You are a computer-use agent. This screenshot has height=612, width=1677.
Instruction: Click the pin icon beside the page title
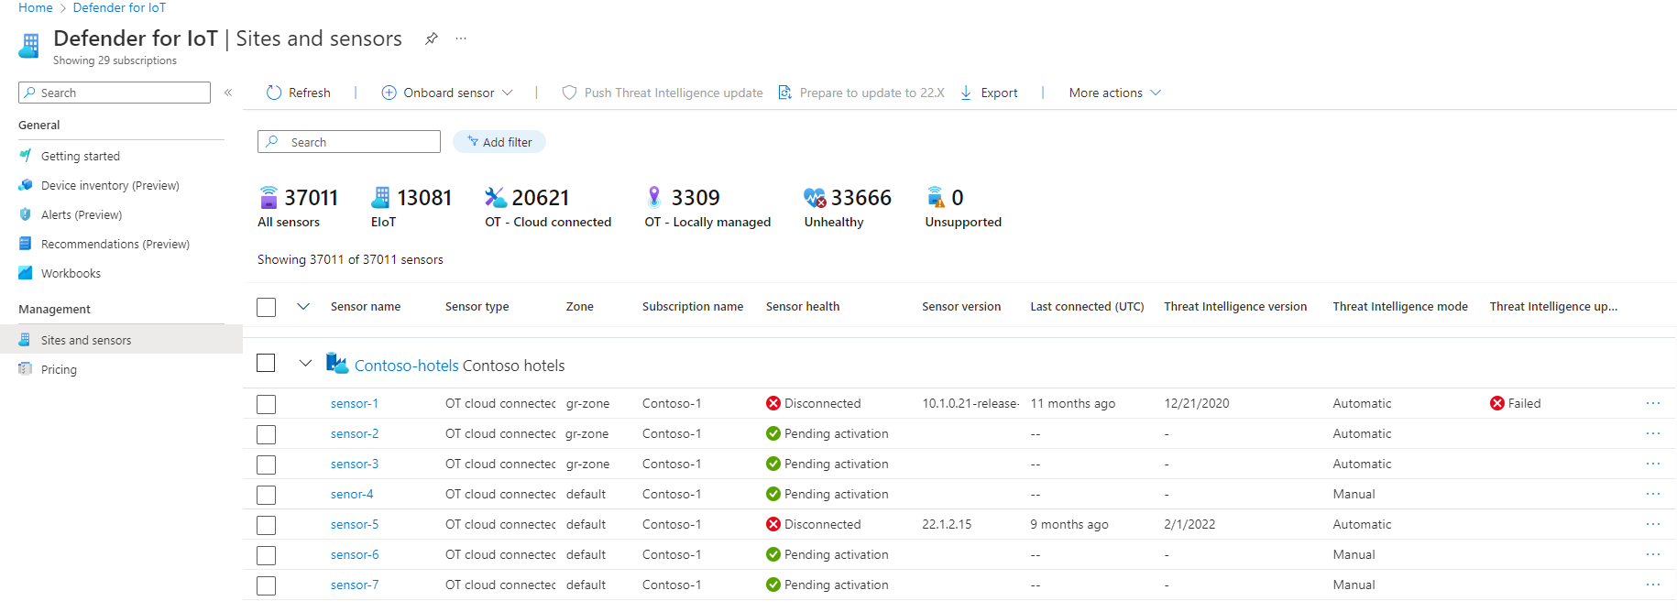point(431,38)
